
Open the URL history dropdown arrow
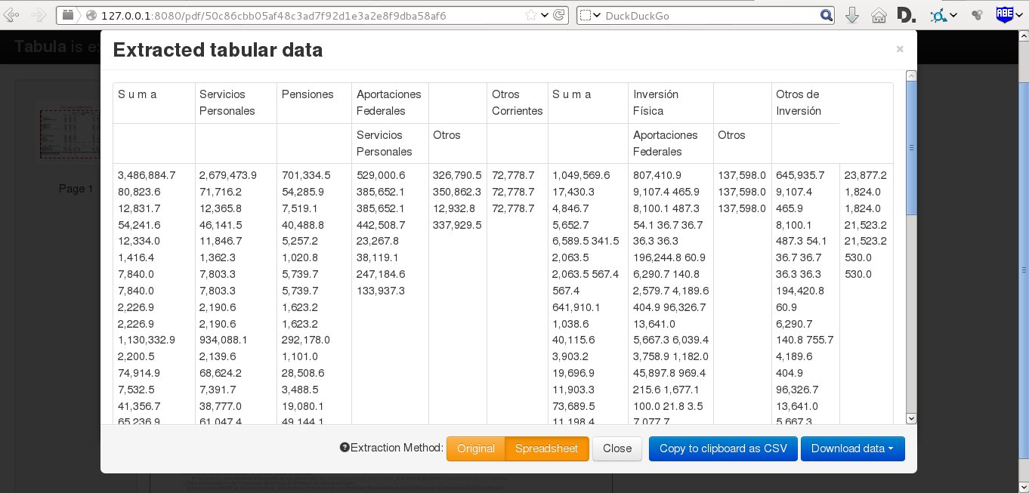(x=545, y=15)
